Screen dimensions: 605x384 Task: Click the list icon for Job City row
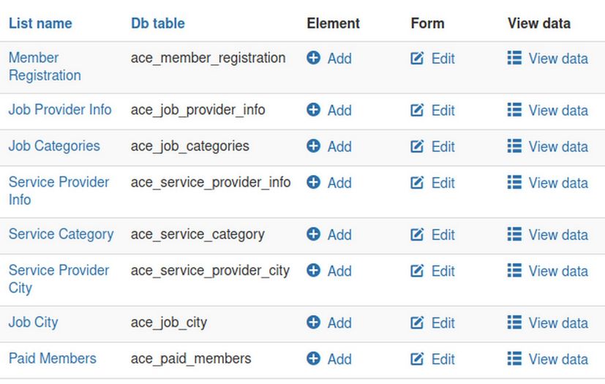click(x=514, y=322)
